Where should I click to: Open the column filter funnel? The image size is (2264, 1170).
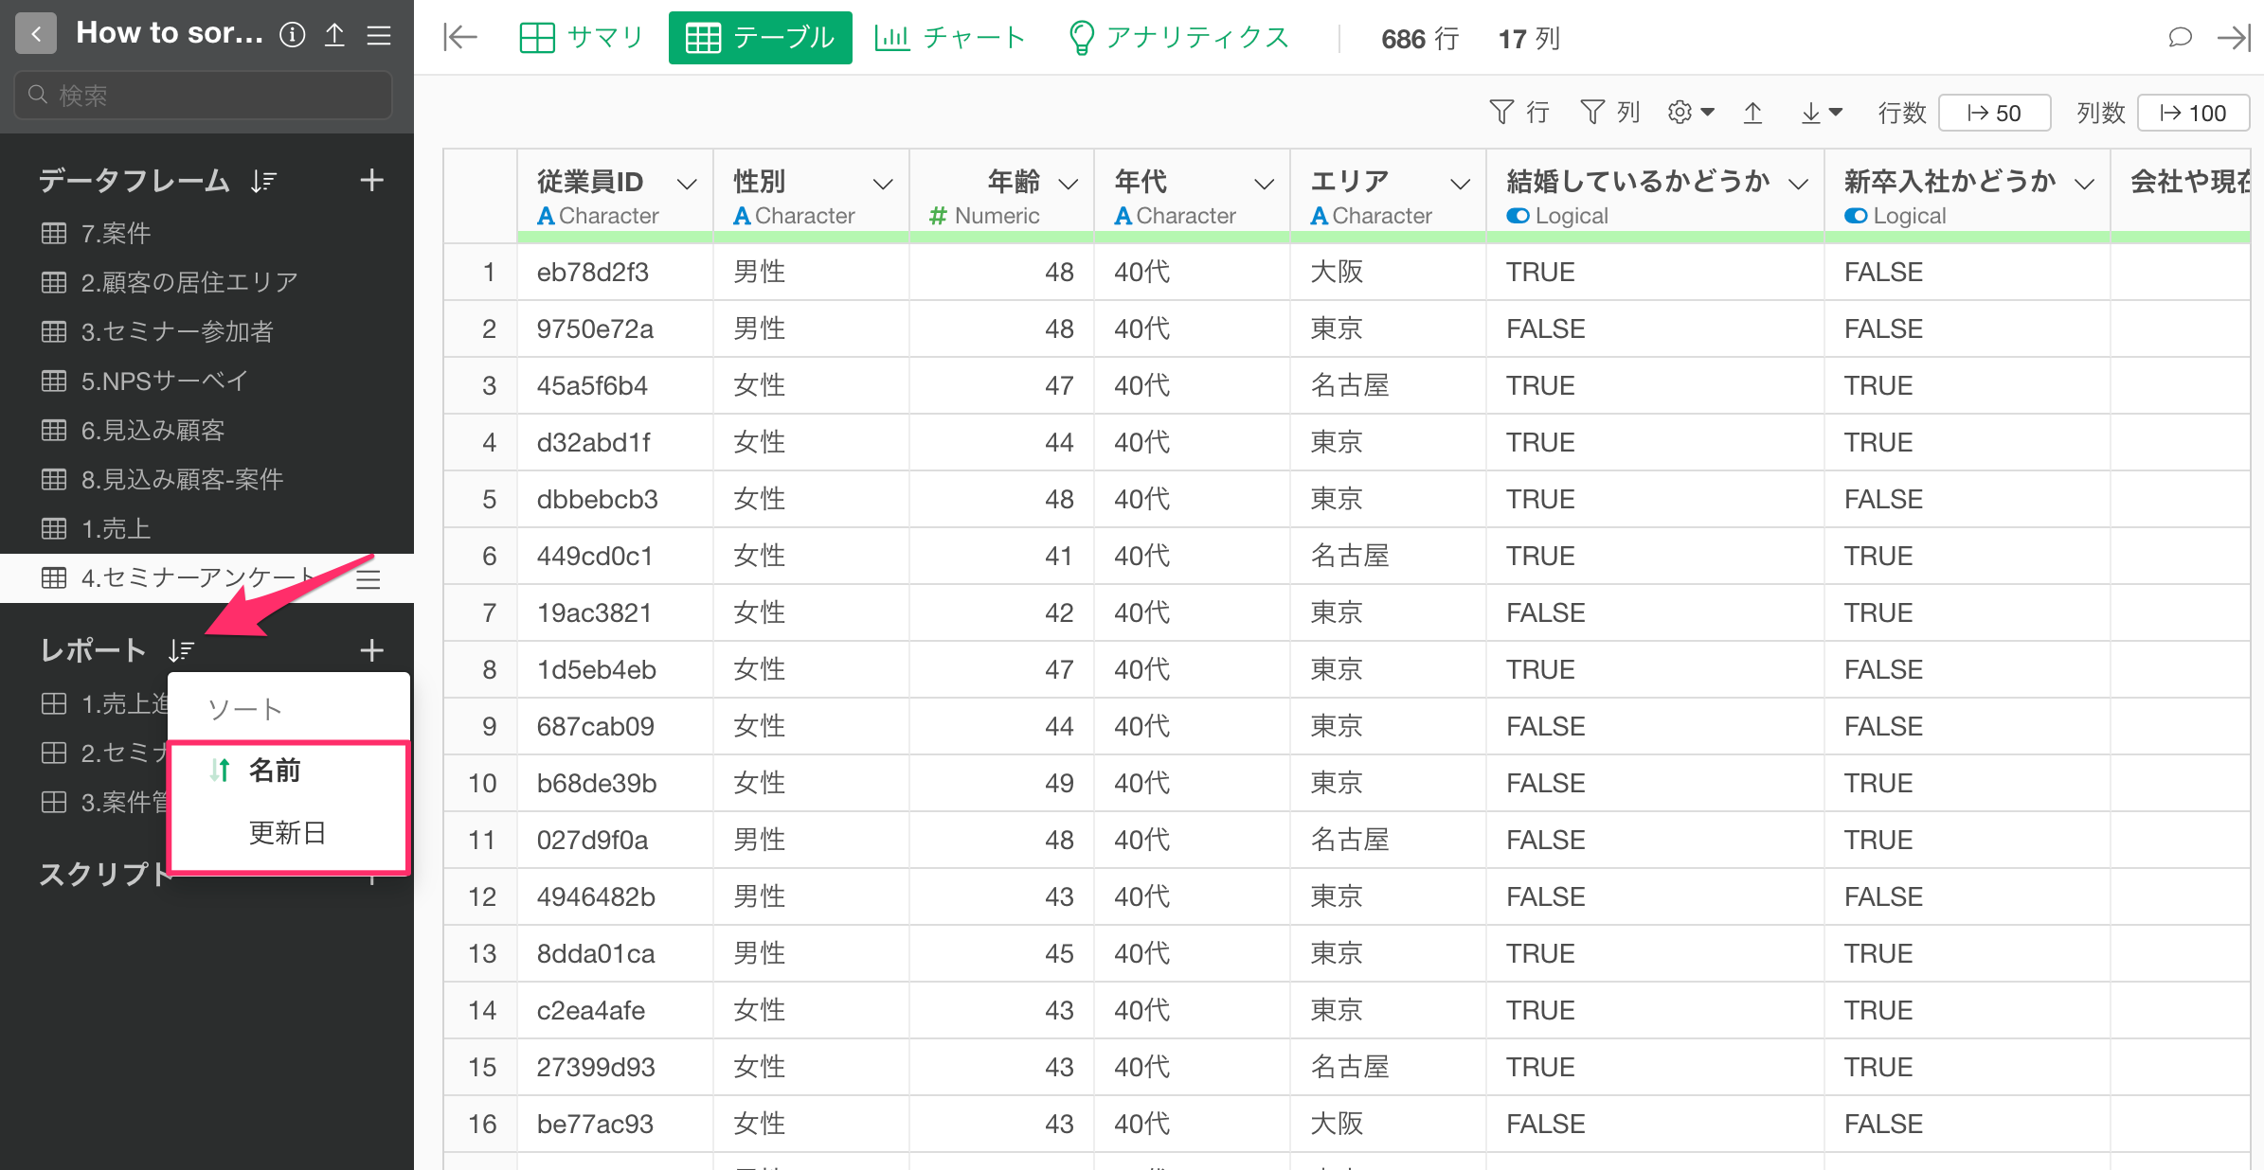(1609, 113)
